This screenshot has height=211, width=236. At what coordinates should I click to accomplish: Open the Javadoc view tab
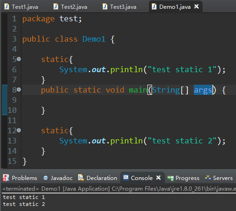(58, 178)
